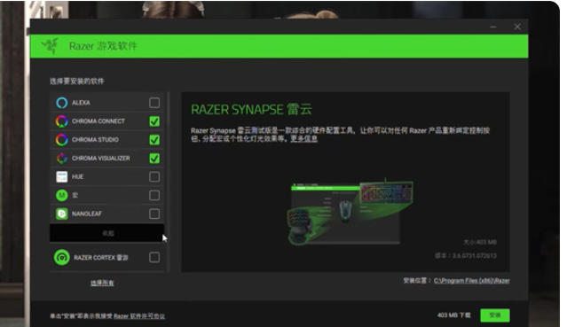Click the Razer logo in header
Viewport: 567px width, 327px height.
tap(51, 46)
